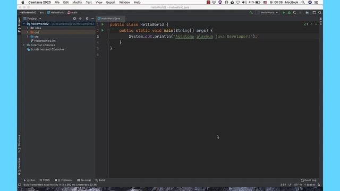
Task: Click run gutter arrow beside class HelloWorld
Action: point(103,24)
